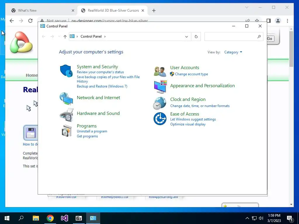The width and height of the screenshot is (299, 224).
Task: Click the Control Panel taskbar button
Action: click(93, 218)
